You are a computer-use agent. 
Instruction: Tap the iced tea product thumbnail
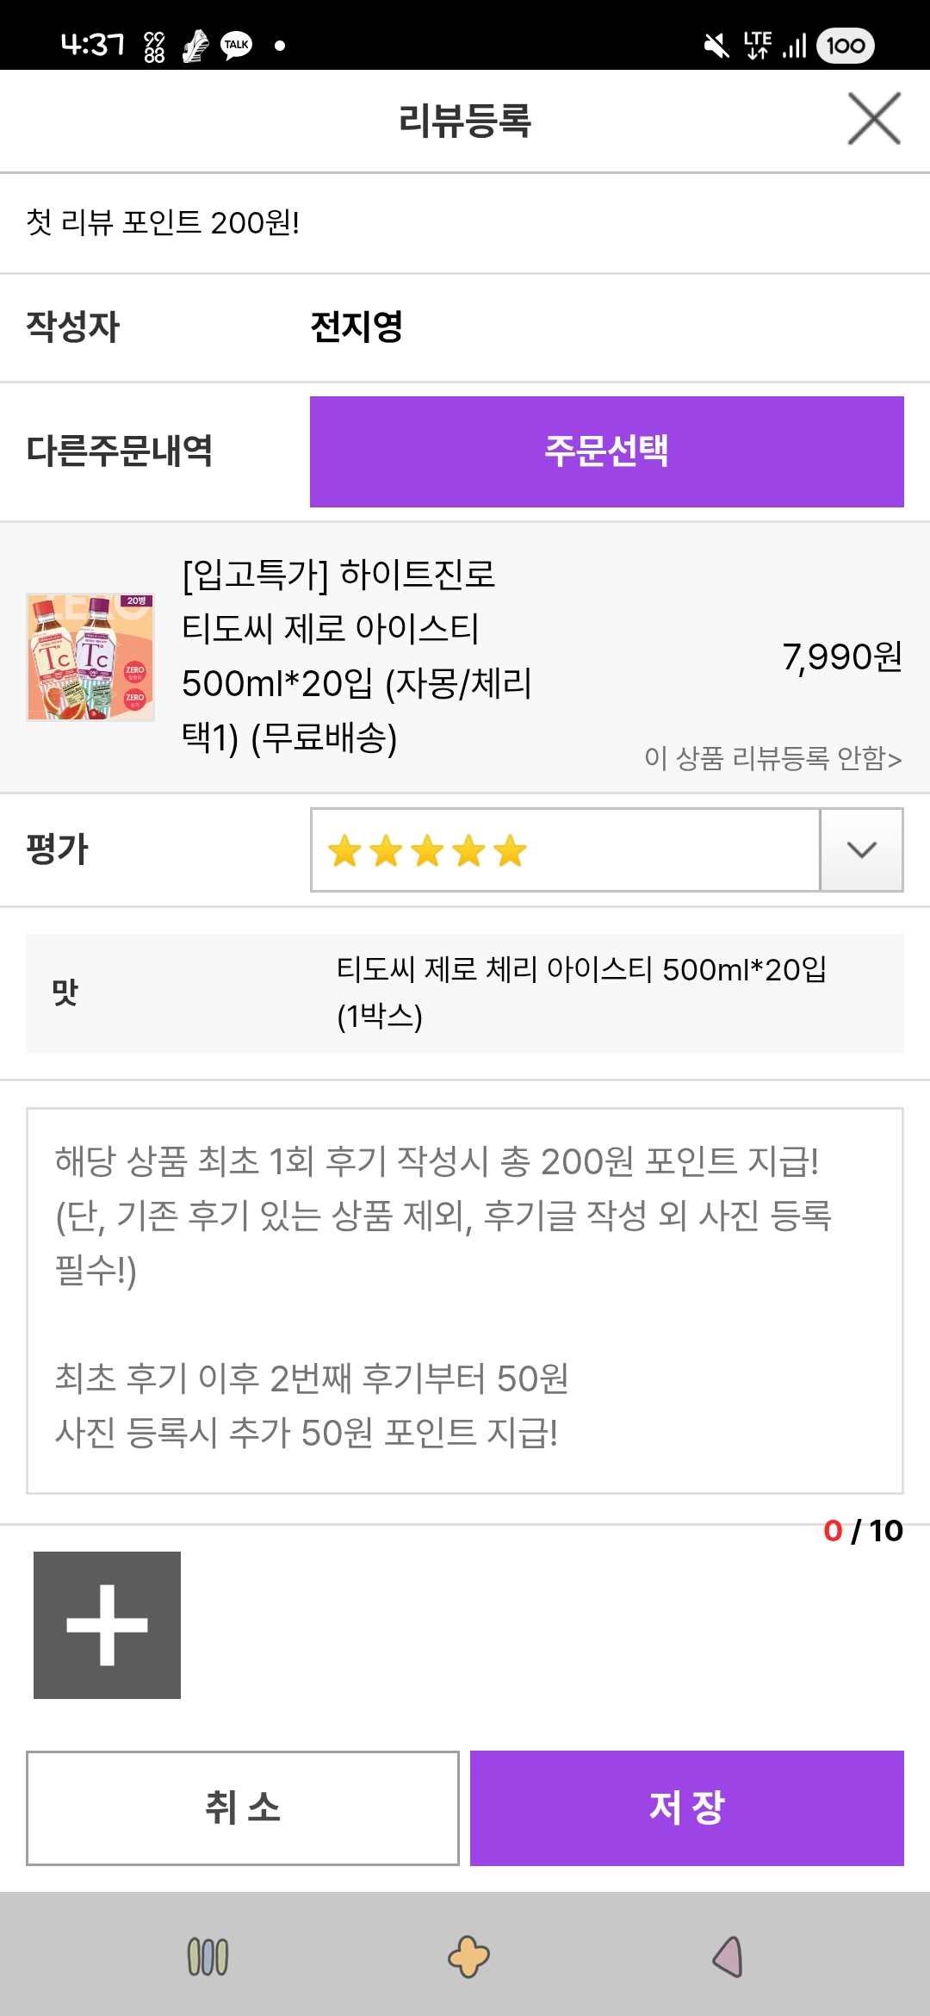[90, 656]
